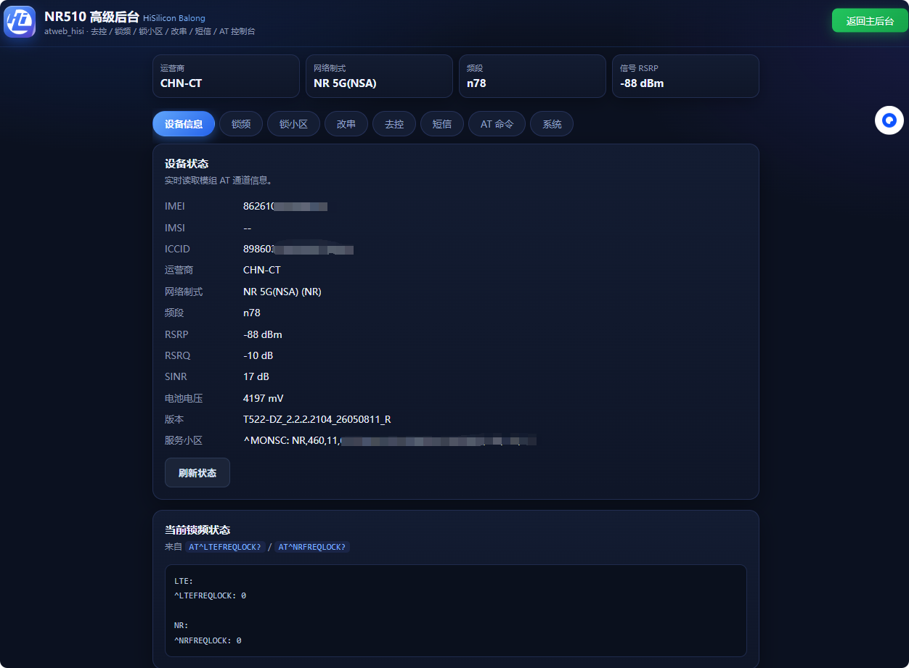The width and height of the screenshot is (909, 668).
Task: Open the 系统 tab
Action: point(552,124)
